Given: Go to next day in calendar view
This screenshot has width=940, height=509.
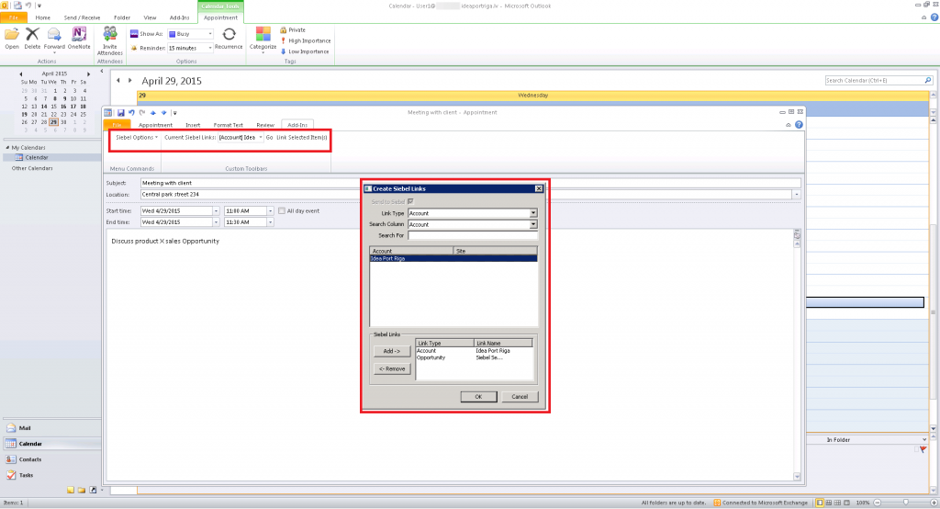Looking at the screenshot, I should click(x=129, y=81).
